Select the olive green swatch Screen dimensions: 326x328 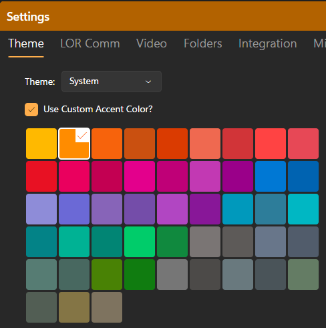tap(107, 275)
